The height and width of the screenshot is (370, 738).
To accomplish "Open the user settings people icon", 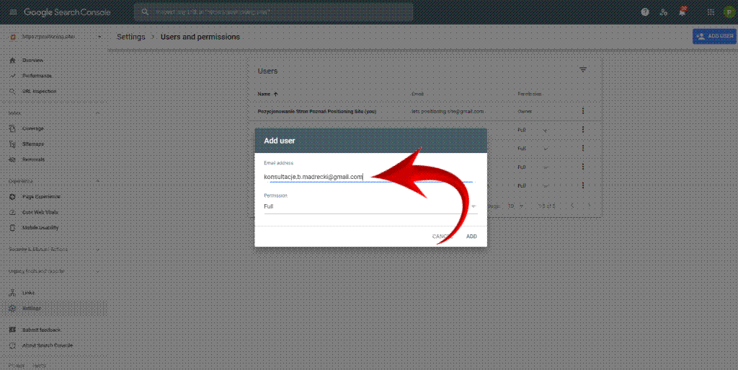I will (x=664, y=12).
